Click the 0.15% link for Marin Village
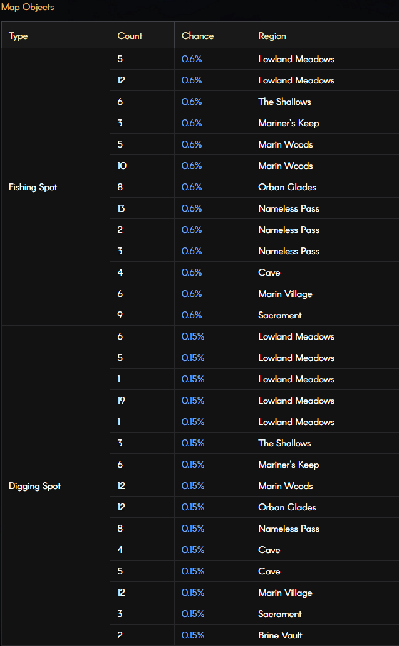Image resolution: width=399 pixels, height=646 pixels. point(193,593)
